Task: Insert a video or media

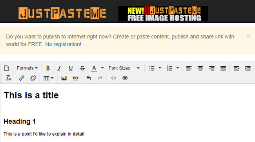Action: click(x=75, y=78)
